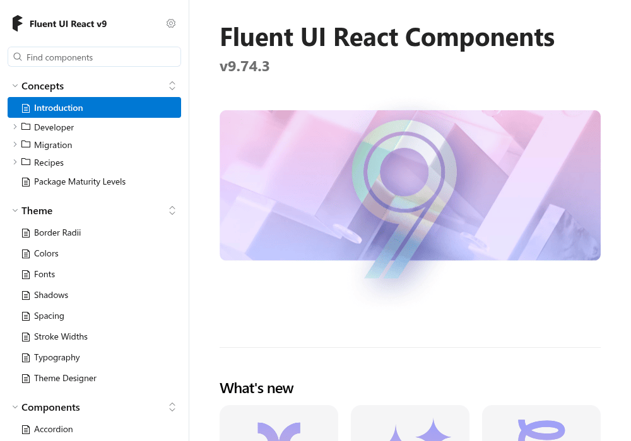Image resolution: width=631 pixels, height=441 pixels.
Task: Click the Fluent UI logo icon
Action: [18, 23]
